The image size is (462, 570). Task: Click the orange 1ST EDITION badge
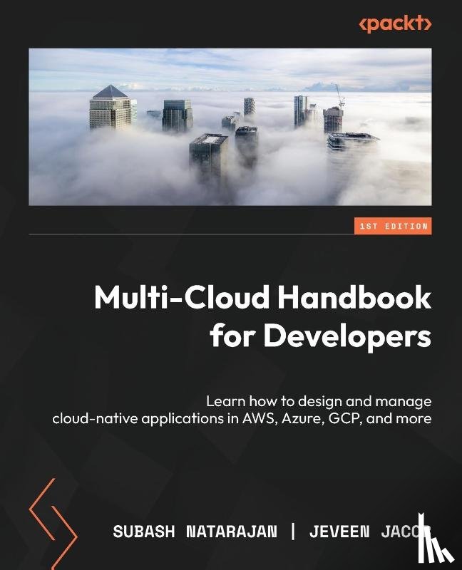pyautogui.click(x=392, y=227)
